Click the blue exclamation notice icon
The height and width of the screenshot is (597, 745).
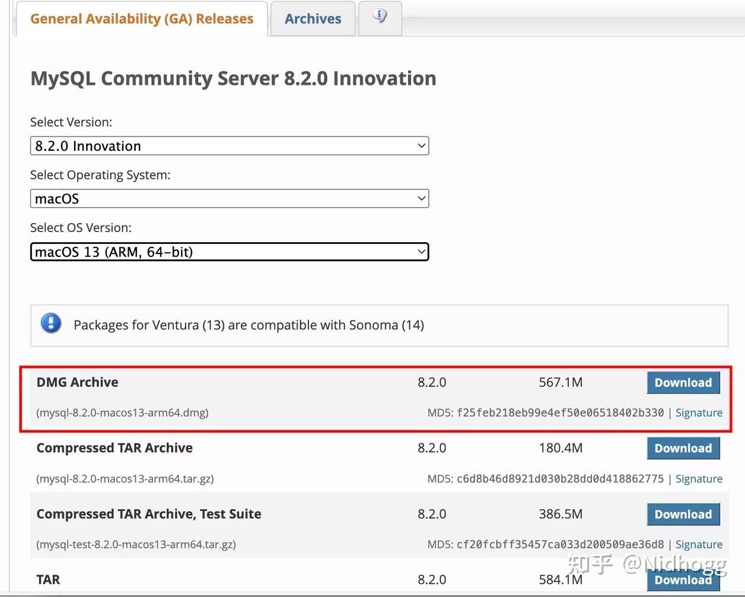[x=51, y=323]
